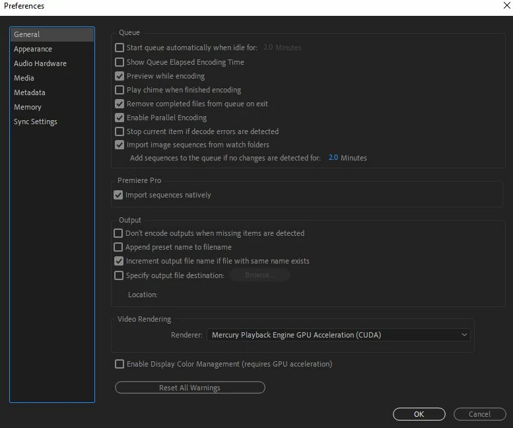Image resolution: width=513 pixels, height=428 pixels.
Task: Click the "Premiere Pro" group heading
Action: point(139,180)
